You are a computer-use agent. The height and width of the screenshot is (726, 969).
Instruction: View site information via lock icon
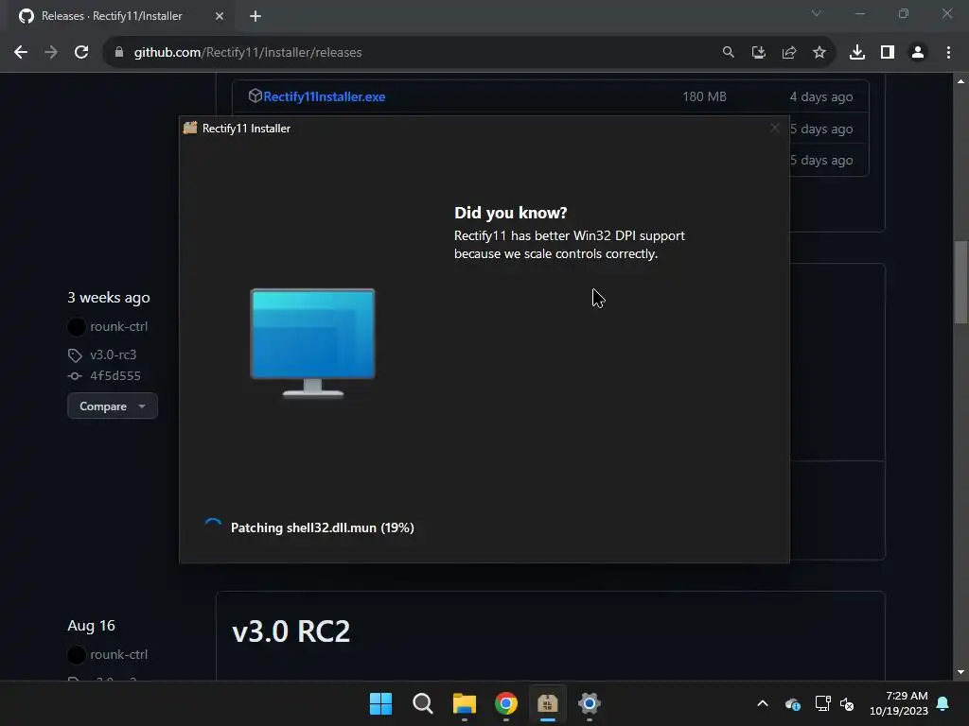pyautogui.click(x=119, y=53)
